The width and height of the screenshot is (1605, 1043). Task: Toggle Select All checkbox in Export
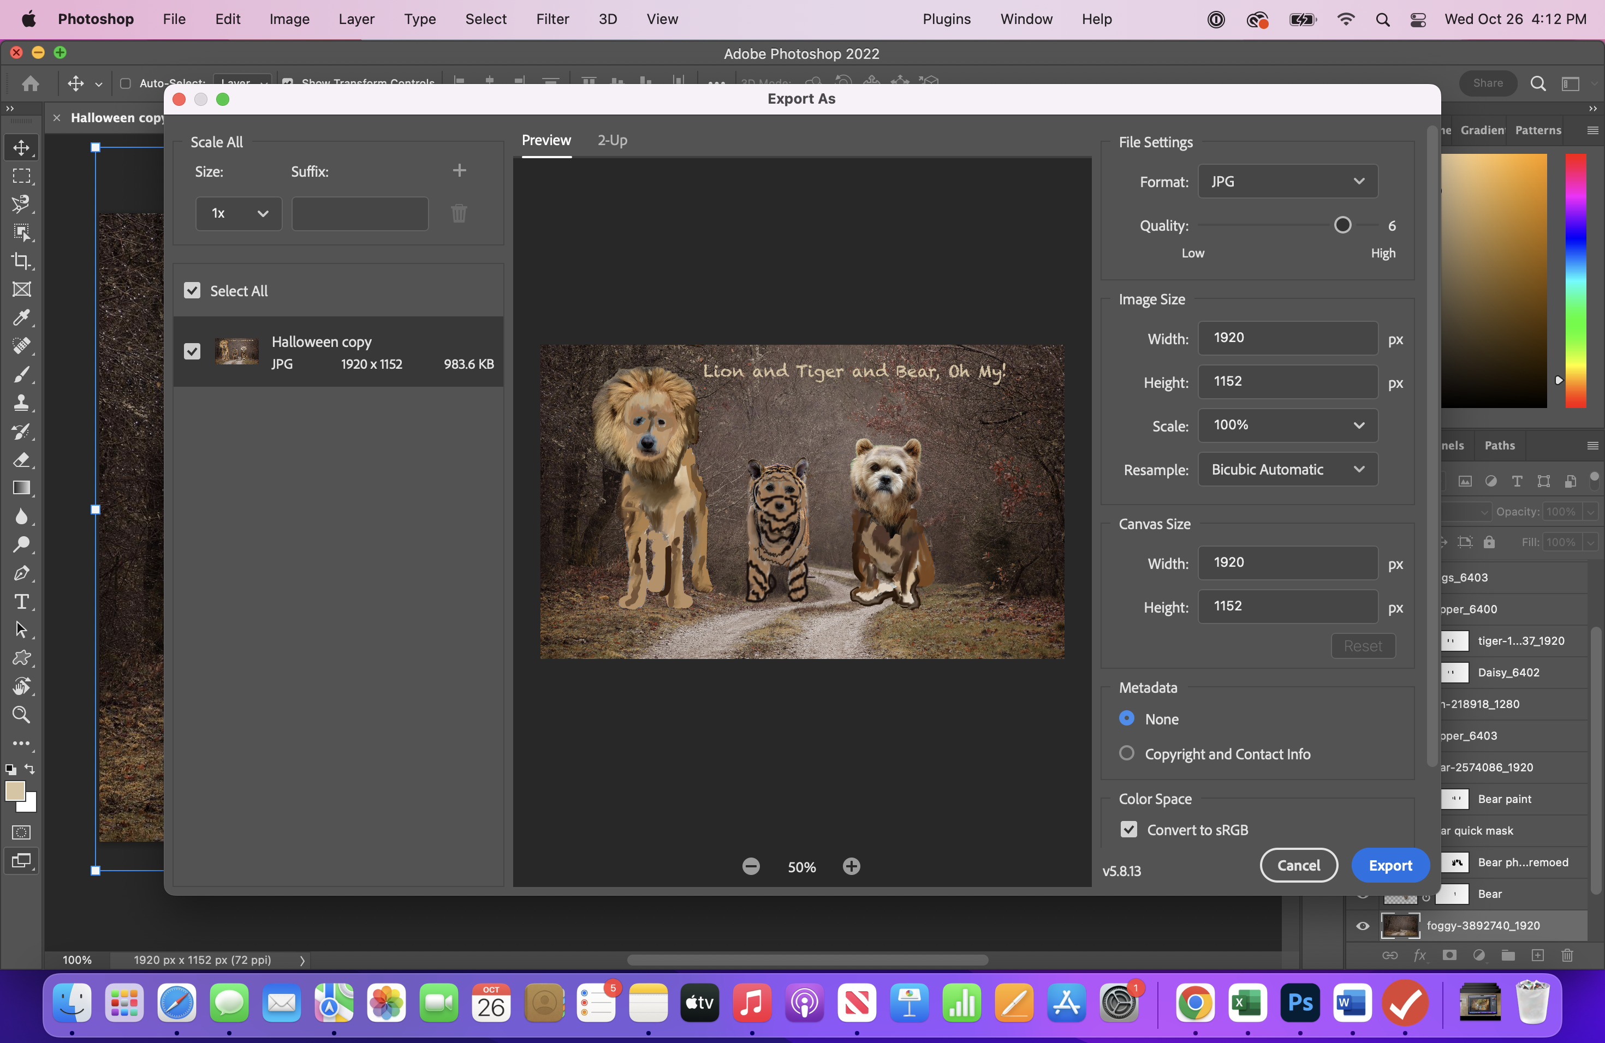(x=192, y=290)
